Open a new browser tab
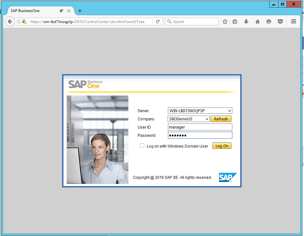The width and height of the screenshot is (304, 236). [x=80, y=10]
